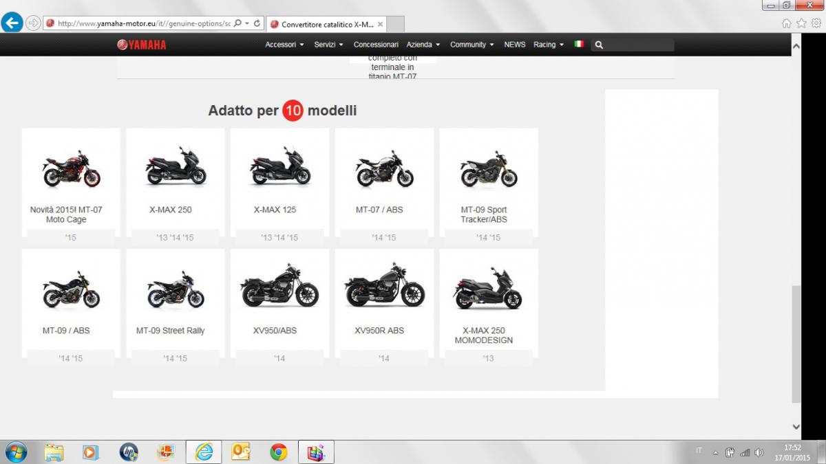The width and height of the screenshot is (826, 464).
Task: Open the X-MAX 125 scooter photo
Action: tap(280, 166)
